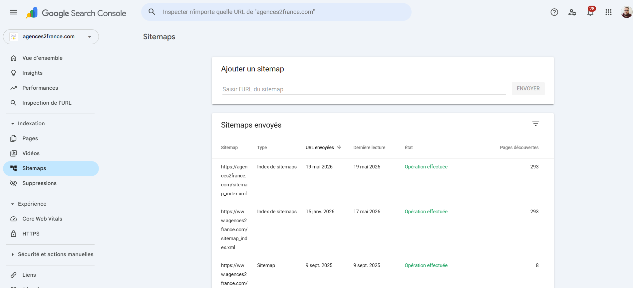Sort by URL envoyées column header
Viewport: 633px width, 288px height.
click(x=320, y=147)
